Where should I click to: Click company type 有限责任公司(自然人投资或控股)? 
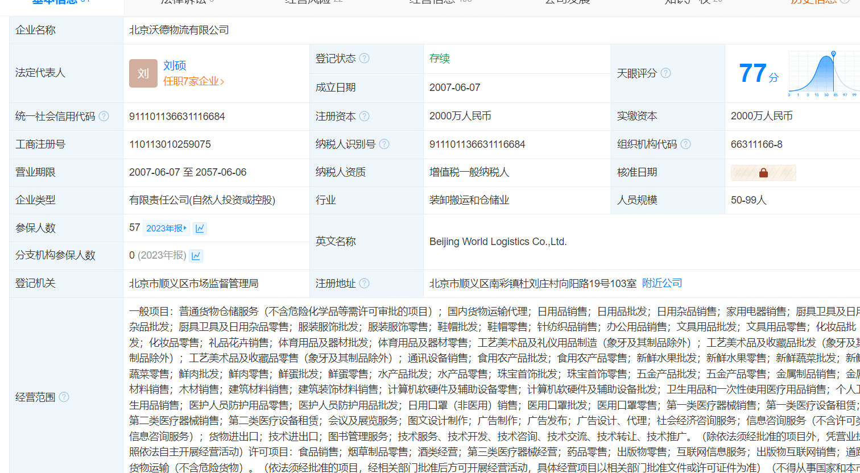(x=202, y=200)
